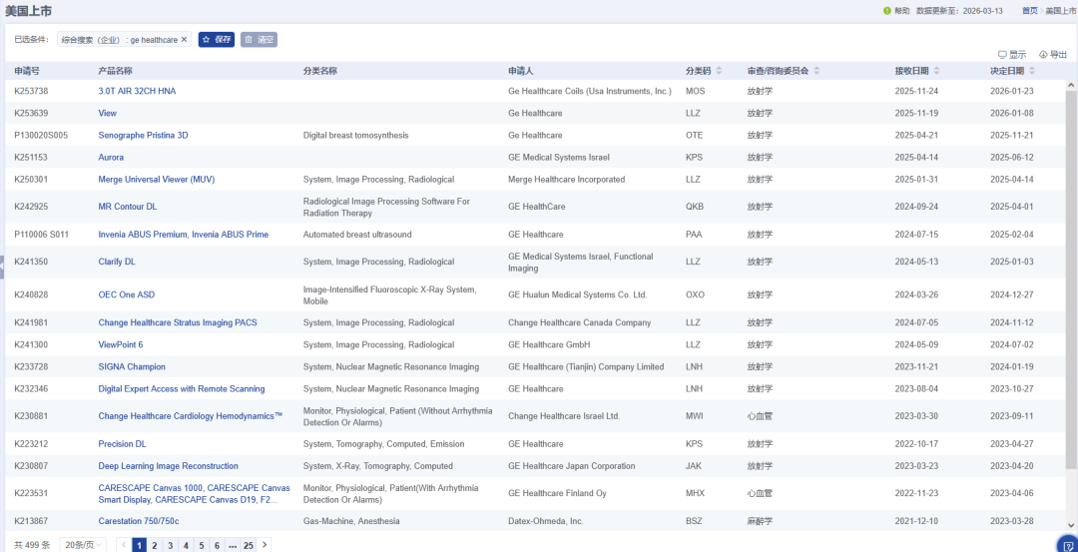Open the floating feedback icon at bottom right
1078x552 pixels.
click(x=1065, y=545)
